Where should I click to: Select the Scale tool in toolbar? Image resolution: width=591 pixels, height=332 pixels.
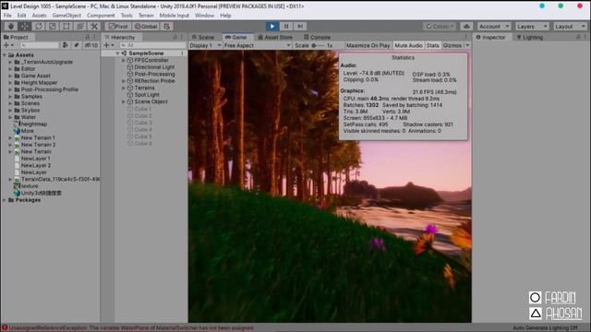[53, 27]
